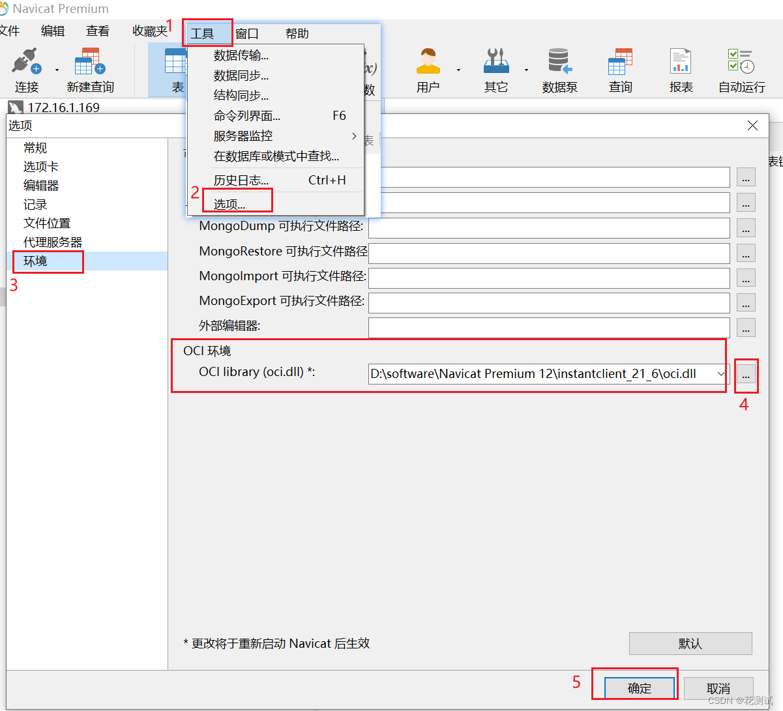
Task: Open the OCI library path dropdown
Action: point(721,374)
